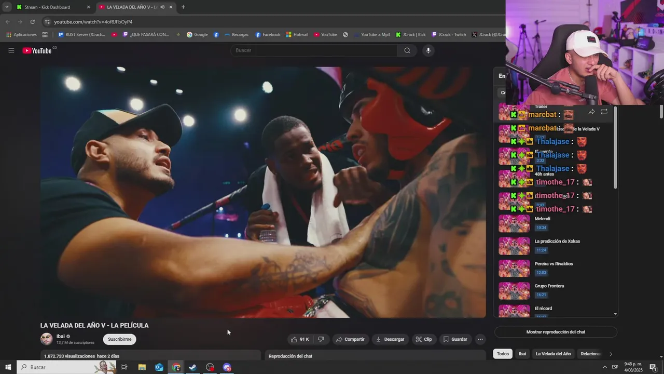Dislike the video with thumbs-down
This screenshot has width=664, height=374.
[x=321, y=339]
